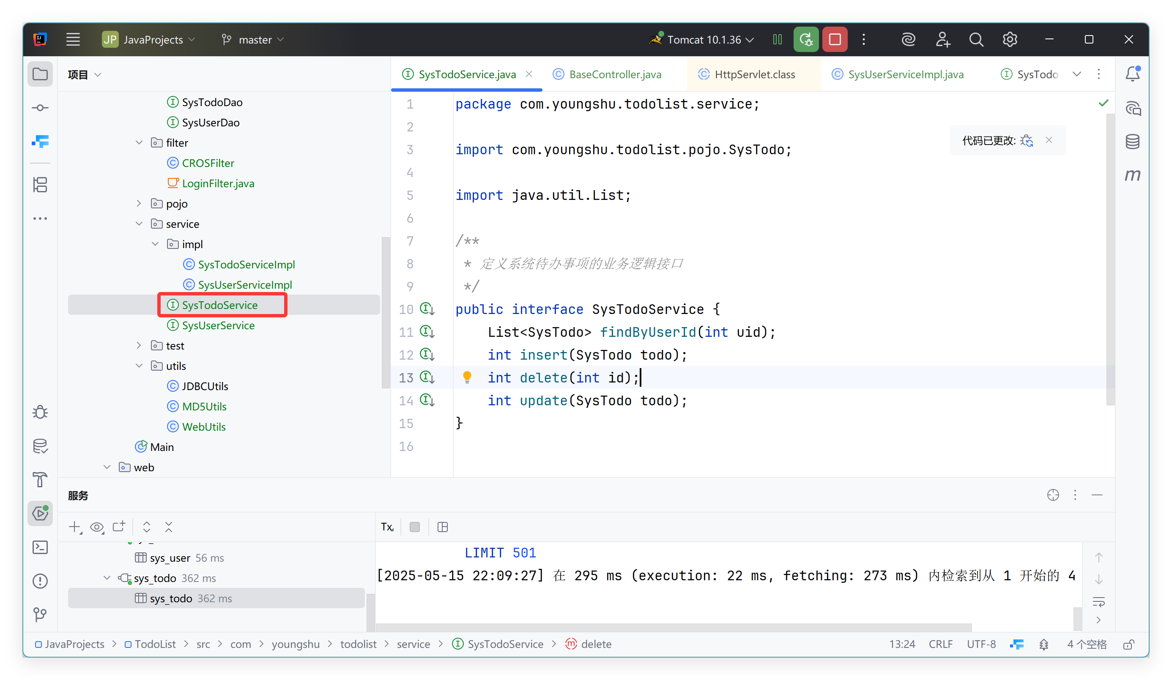The image size is (1172, 680).
Task: Toggle the read-only lock in status bar
Action: point(1129,644)
